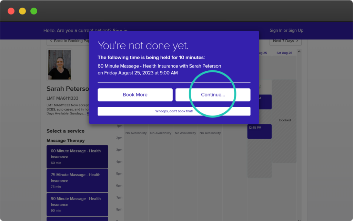
Task: Go to Next 7 Days in the calendar
Action: click(x=285, y=41)
